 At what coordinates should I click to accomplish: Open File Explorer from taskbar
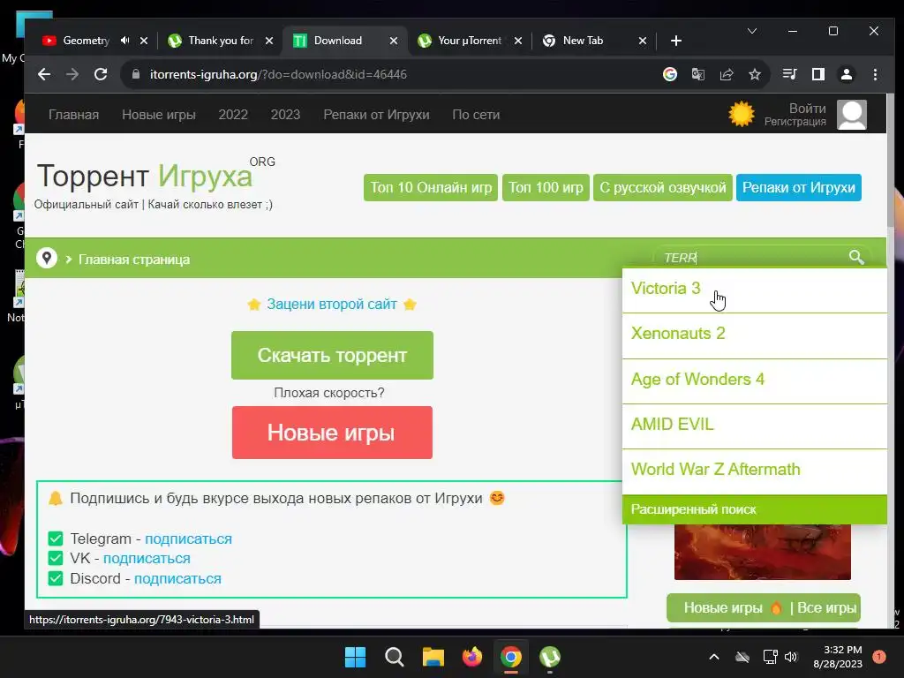pos(433,657)
